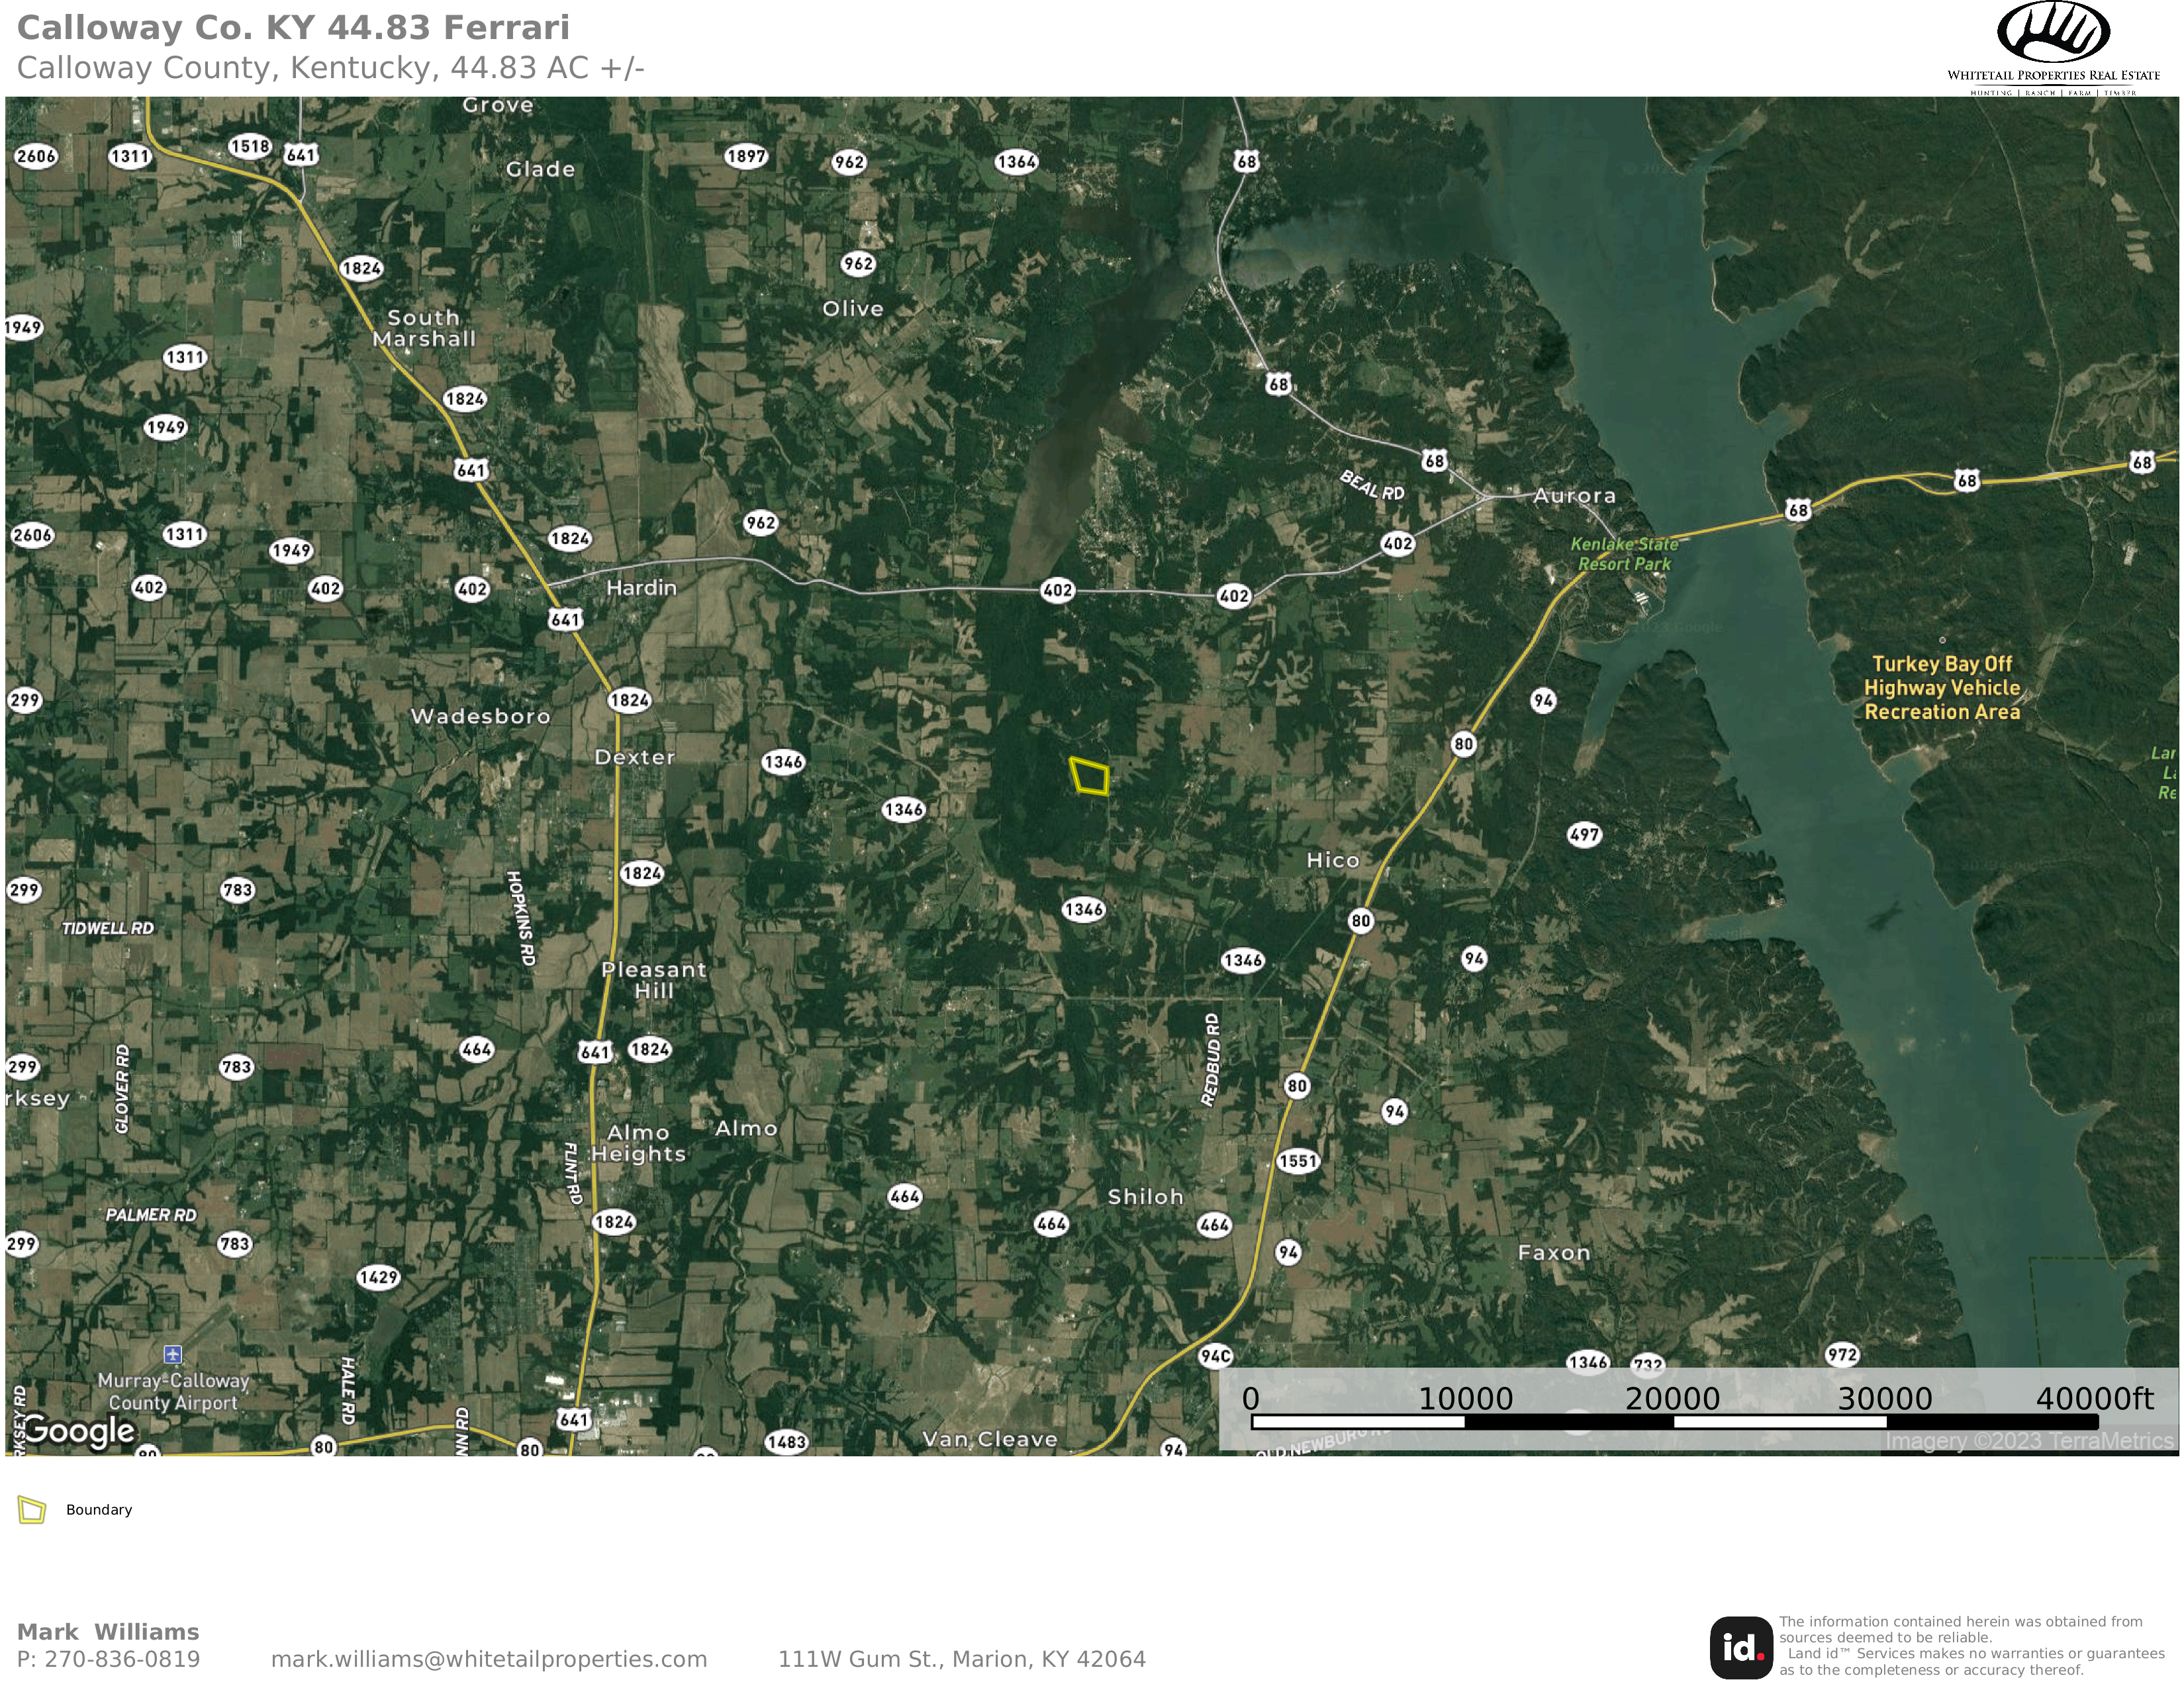Click the route 1551 shield marker

(x=1298, y=1161)
